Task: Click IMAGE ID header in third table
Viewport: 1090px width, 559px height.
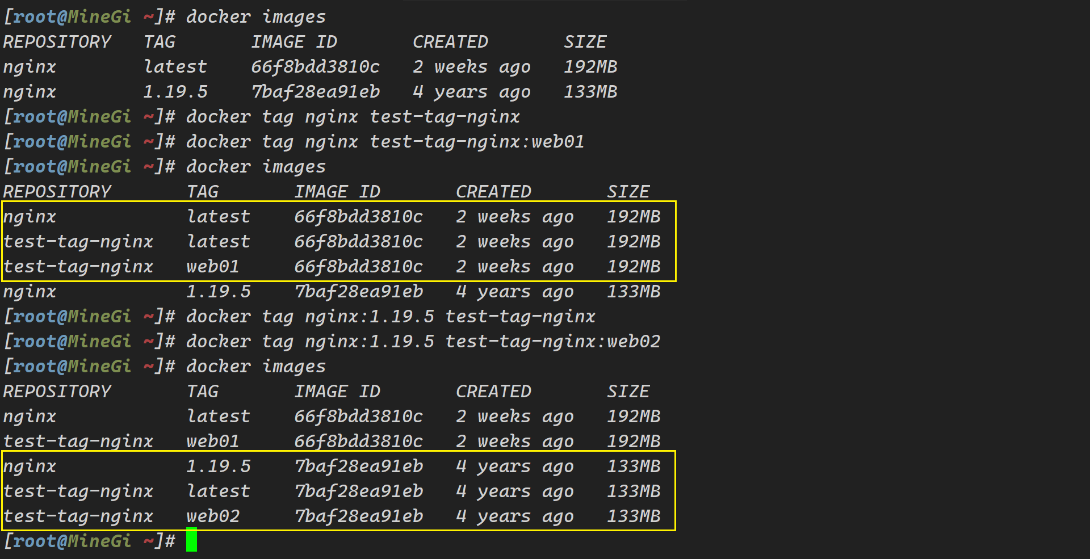Action: [337, 392]
